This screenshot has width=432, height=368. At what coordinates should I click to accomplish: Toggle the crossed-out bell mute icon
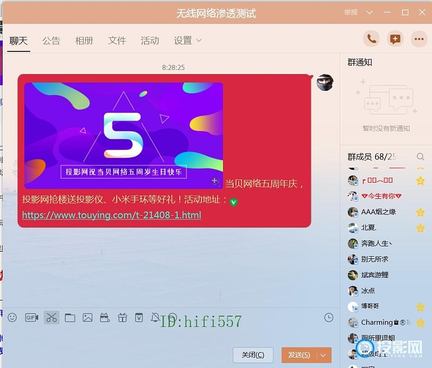[155, 317]
